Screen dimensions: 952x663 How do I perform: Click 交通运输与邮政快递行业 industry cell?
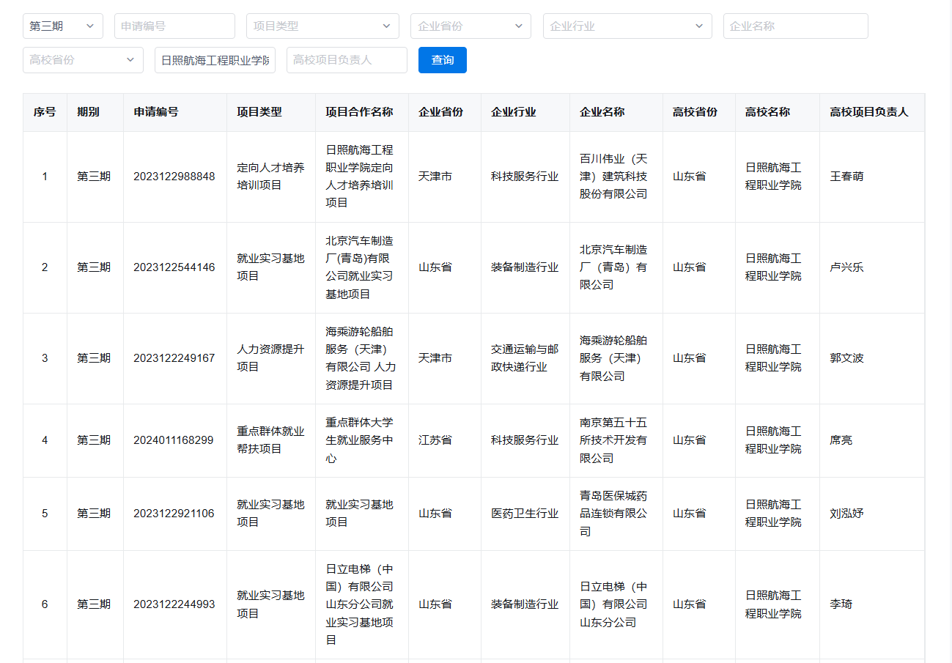[525, 358]
